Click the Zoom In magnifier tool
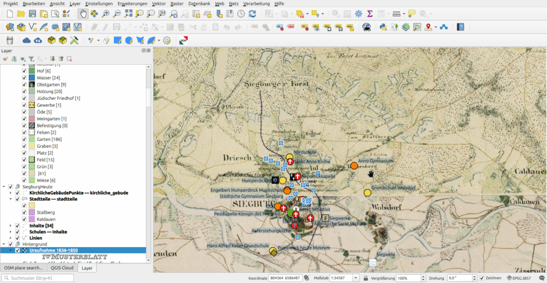The height and width of the screenshot is (283, 547). pyautogui.click(x=106, y=13)
